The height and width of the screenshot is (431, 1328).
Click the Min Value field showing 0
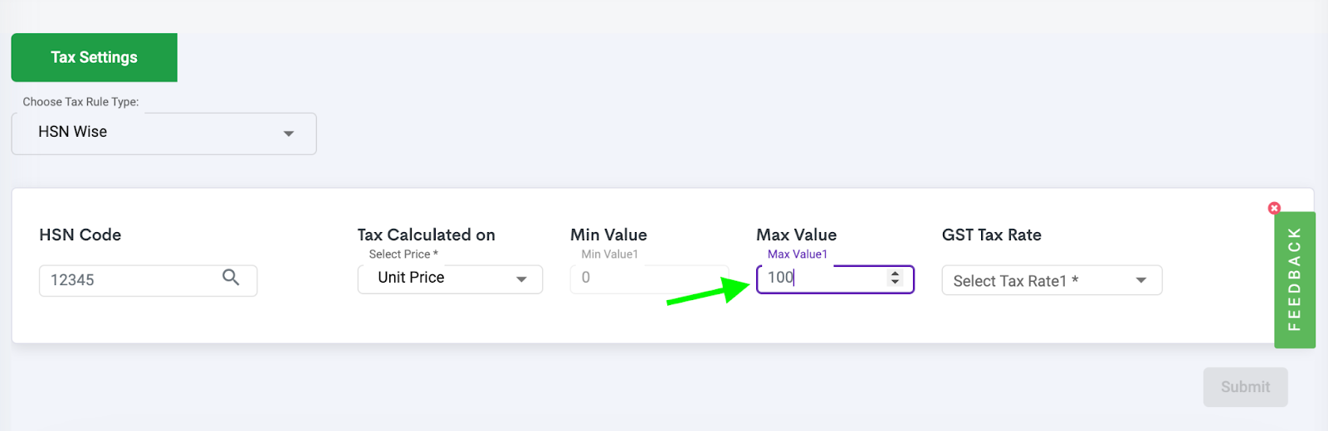coord(649,279)
